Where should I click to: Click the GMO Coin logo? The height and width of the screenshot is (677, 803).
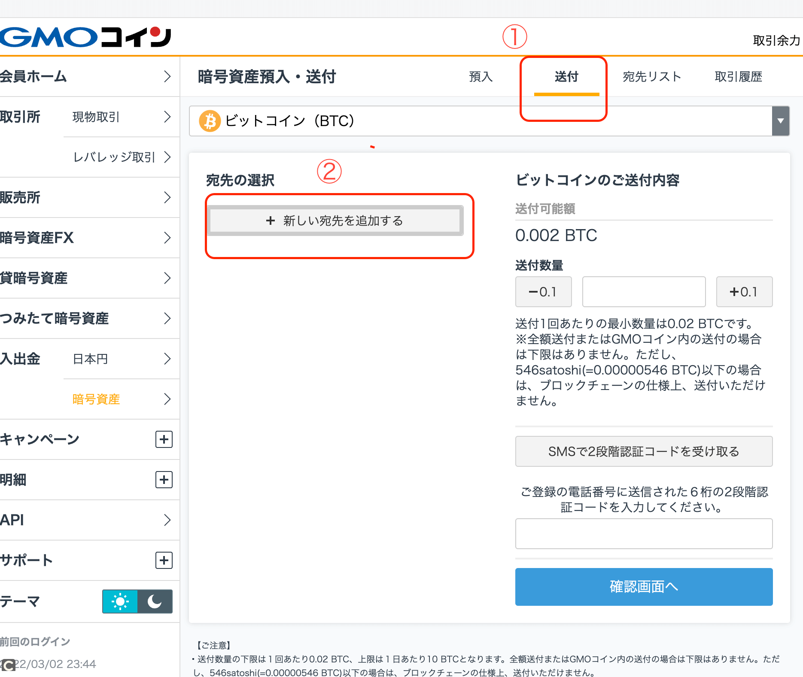(85, 37)
